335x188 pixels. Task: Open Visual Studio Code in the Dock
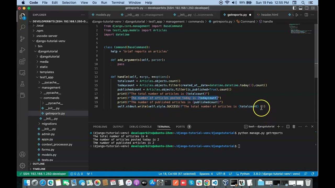coord(215,183)
